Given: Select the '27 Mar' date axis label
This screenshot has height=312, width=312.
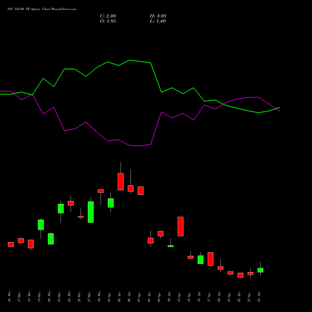Looking at the screenshot, I should pos(89,296).
